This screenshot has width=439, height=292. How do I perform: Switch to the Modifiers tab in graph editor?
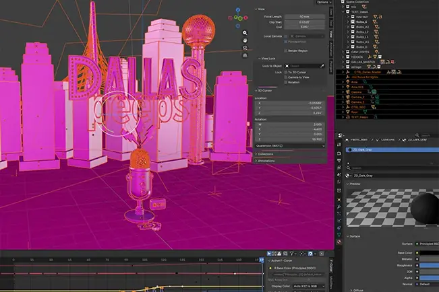click(x=331, y=283)
